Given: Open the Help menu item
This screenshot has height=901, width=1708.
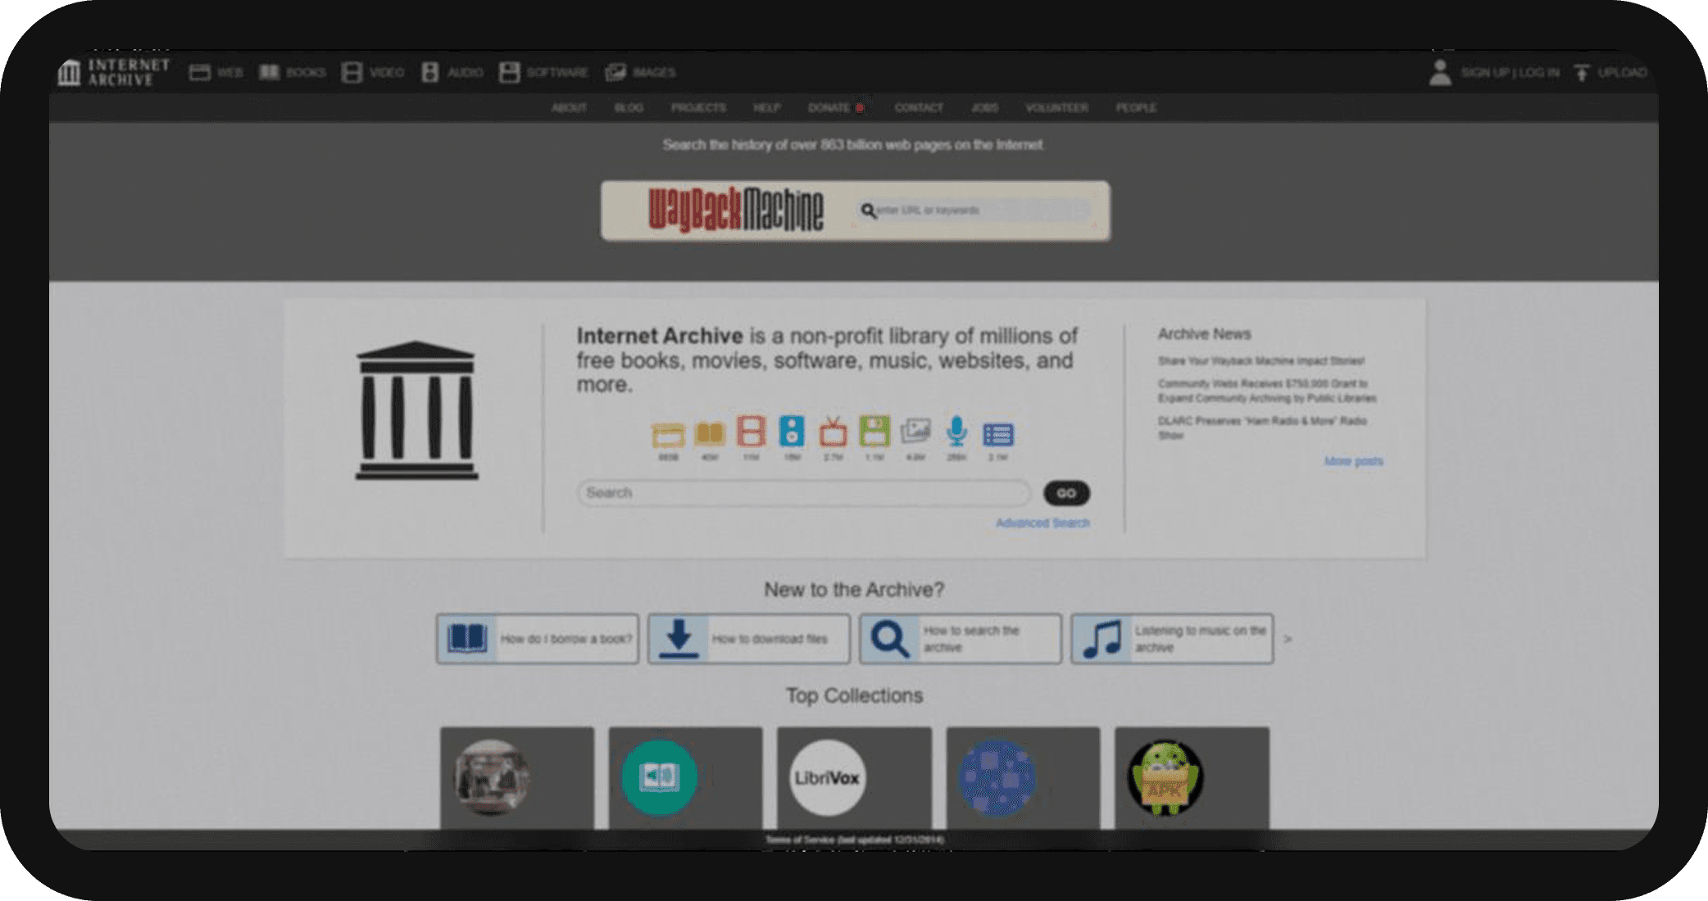Looking at the screenshot, I should click(x=766, y=107).
